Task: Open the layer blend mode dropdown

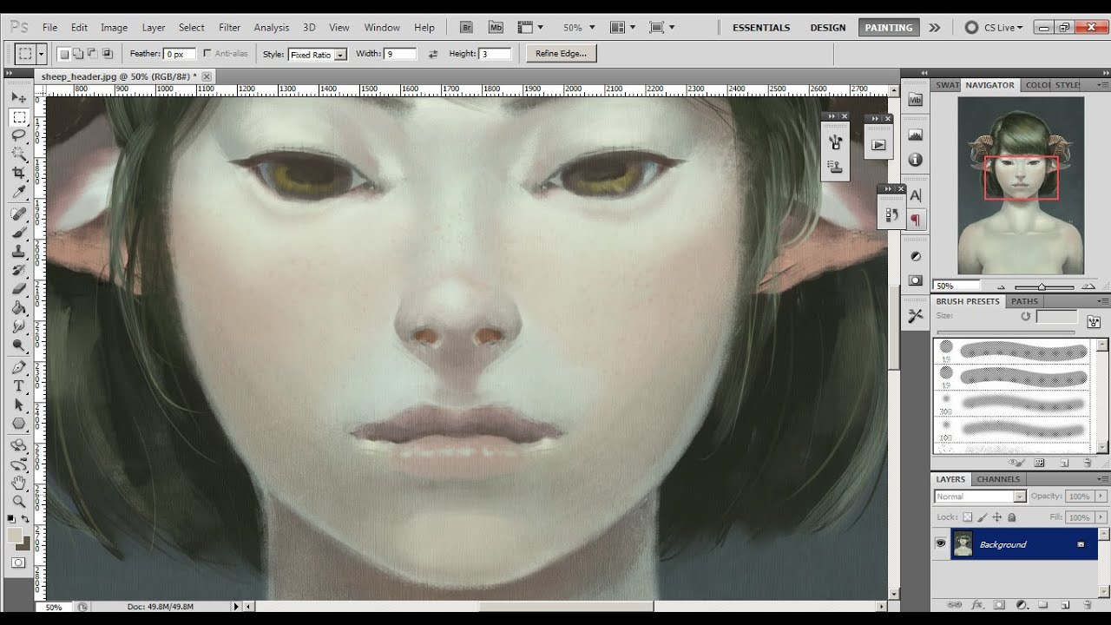Action: (x=981, y=497)
